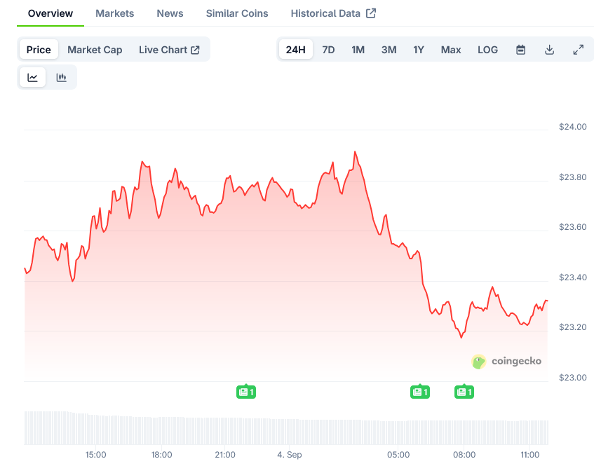Expand chart to fullscreen icon
This screenshot has width=594, height=473.
(x=578, y=50)
